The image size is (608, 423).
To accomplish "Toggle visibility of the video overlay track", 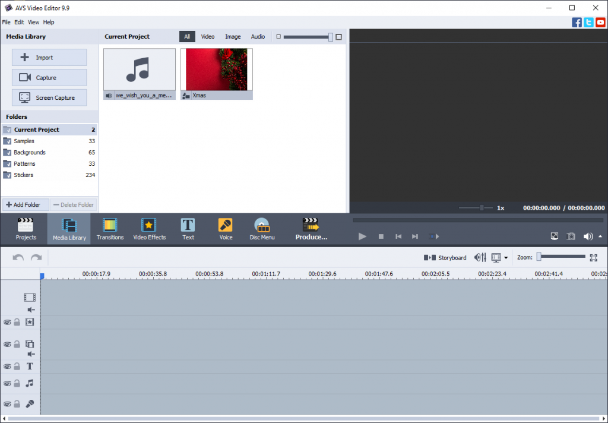I will [7, 344].
